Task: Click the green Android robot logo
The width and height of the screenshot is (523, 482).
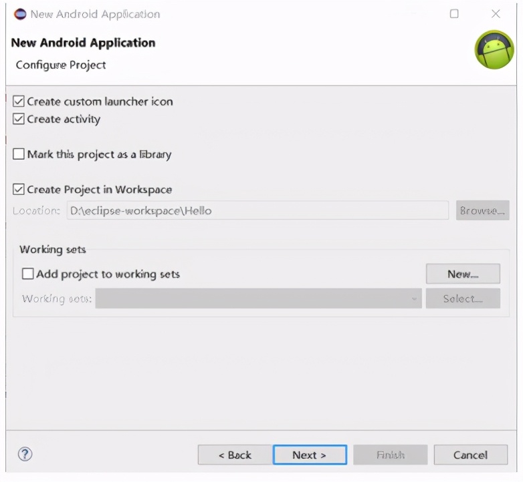Action: tap(494, 49)
